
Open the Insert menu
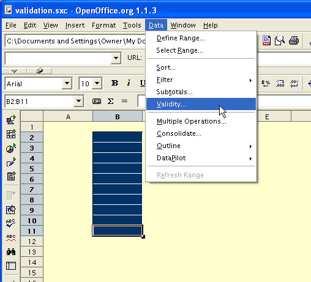pyautogui.click(x=75, y=25)
